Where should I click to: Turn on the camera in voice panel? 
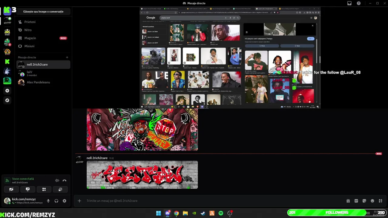click(x=11, y=189)
